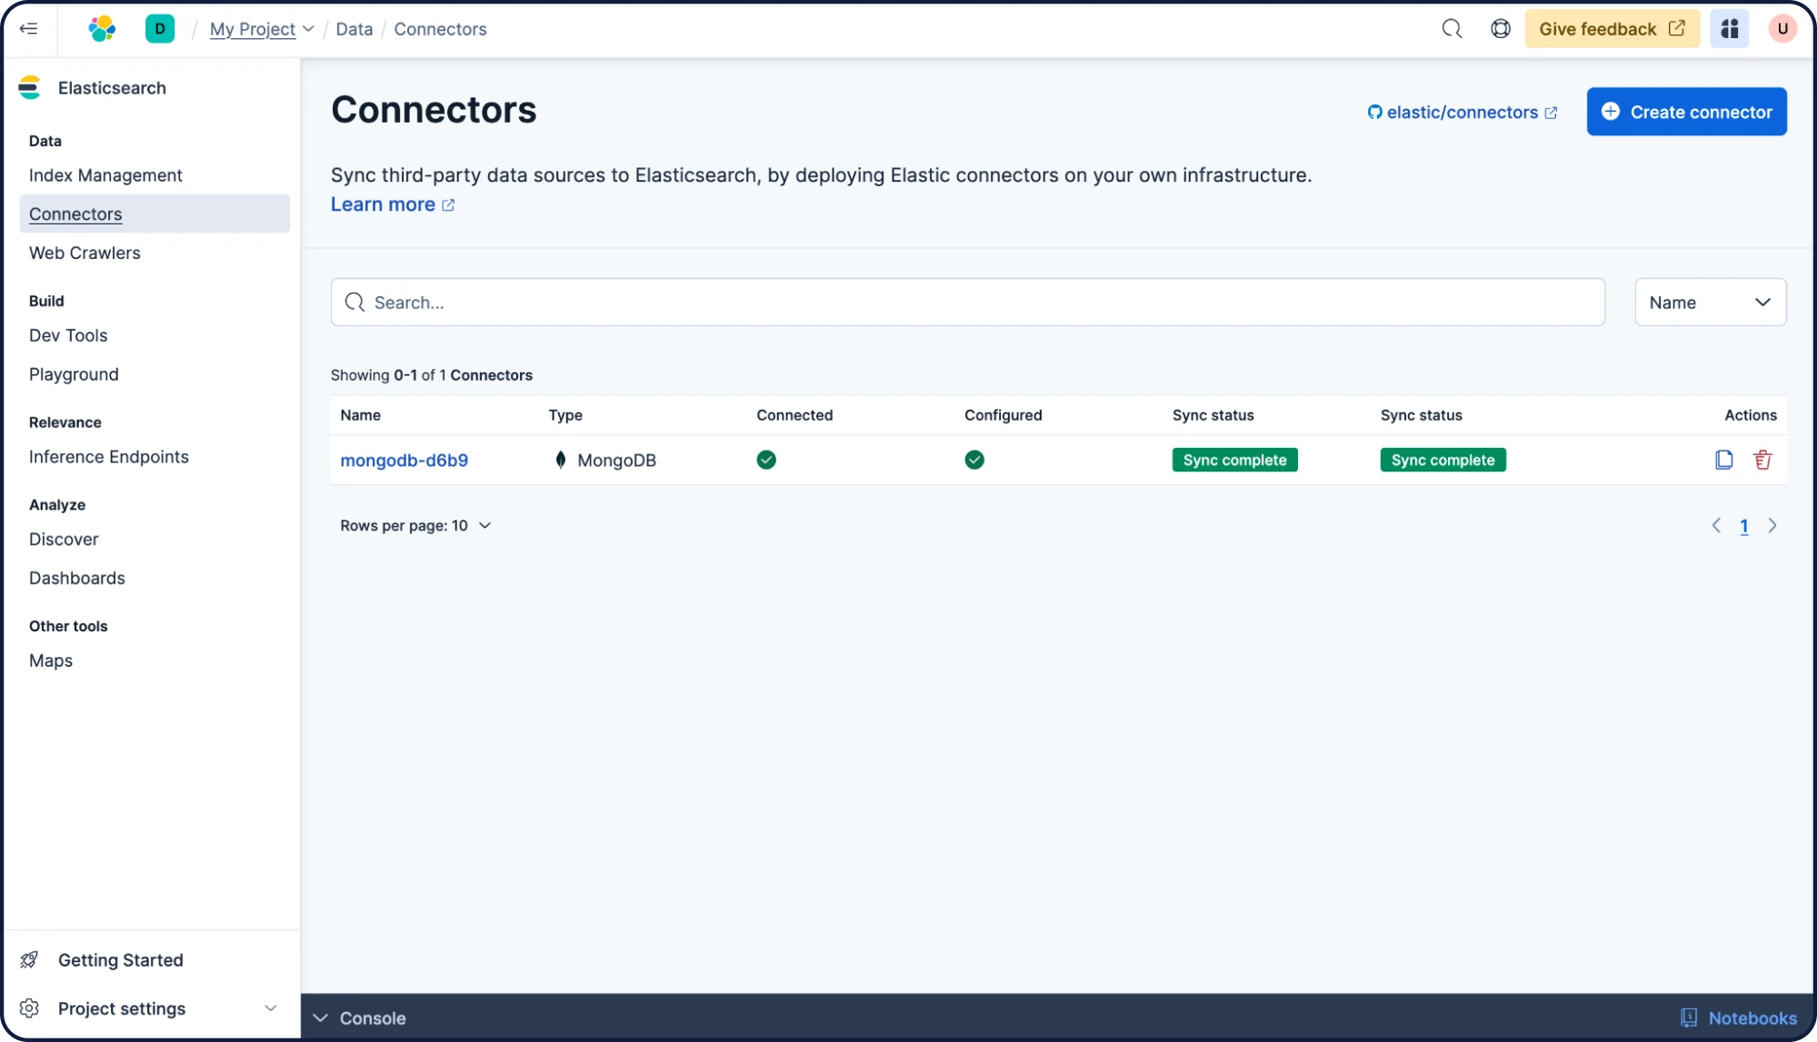Click Configured green check for mongodb-d6b9
Viewport: 1817px width, 1042px height.
[974, 460]
